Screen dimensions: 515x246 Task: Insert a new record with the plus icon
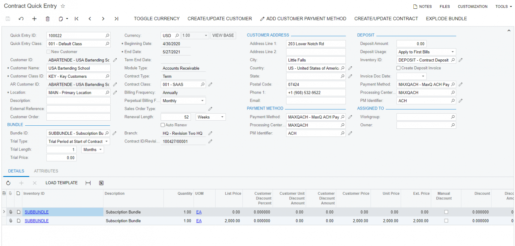click(34, 18)
